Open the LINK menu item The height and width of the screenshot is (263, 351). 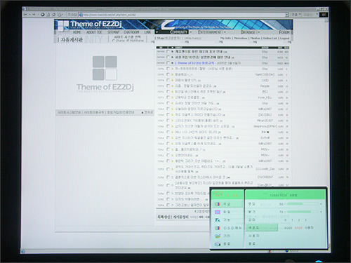click(147, 32)
